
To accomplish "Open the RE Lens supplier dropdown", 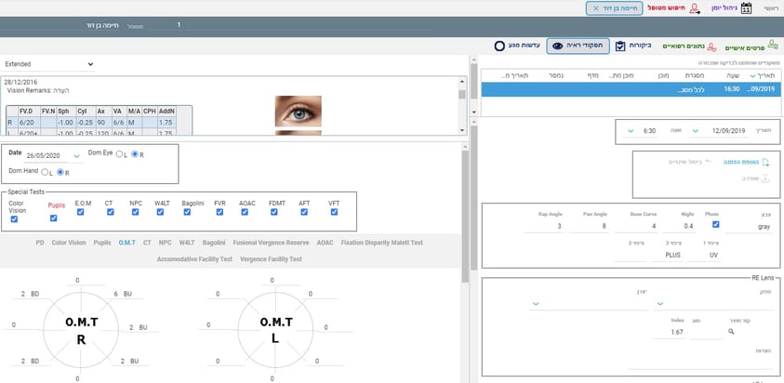I will pos(660,303).
